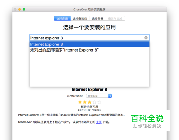Screen dimensions: 179x140
Task: Follow the 主页 homepage link
Action: 99,122
